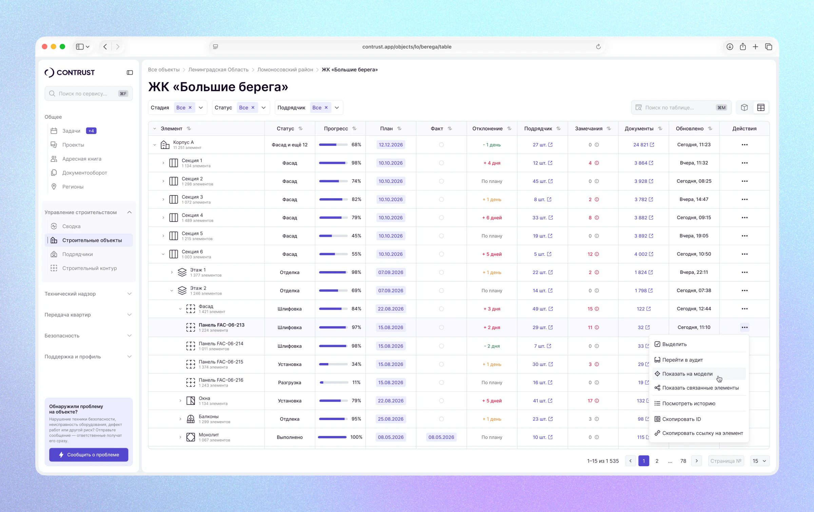Go to pagination page 2

(657, 461)
